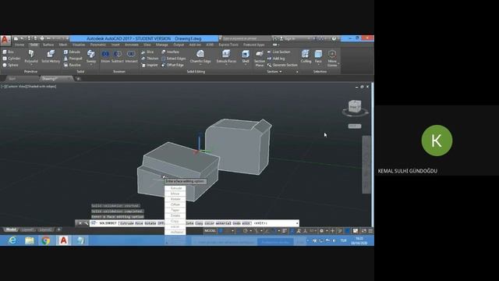
Task: Choose Rotate in face editing menu
Action: coord(175,199)
